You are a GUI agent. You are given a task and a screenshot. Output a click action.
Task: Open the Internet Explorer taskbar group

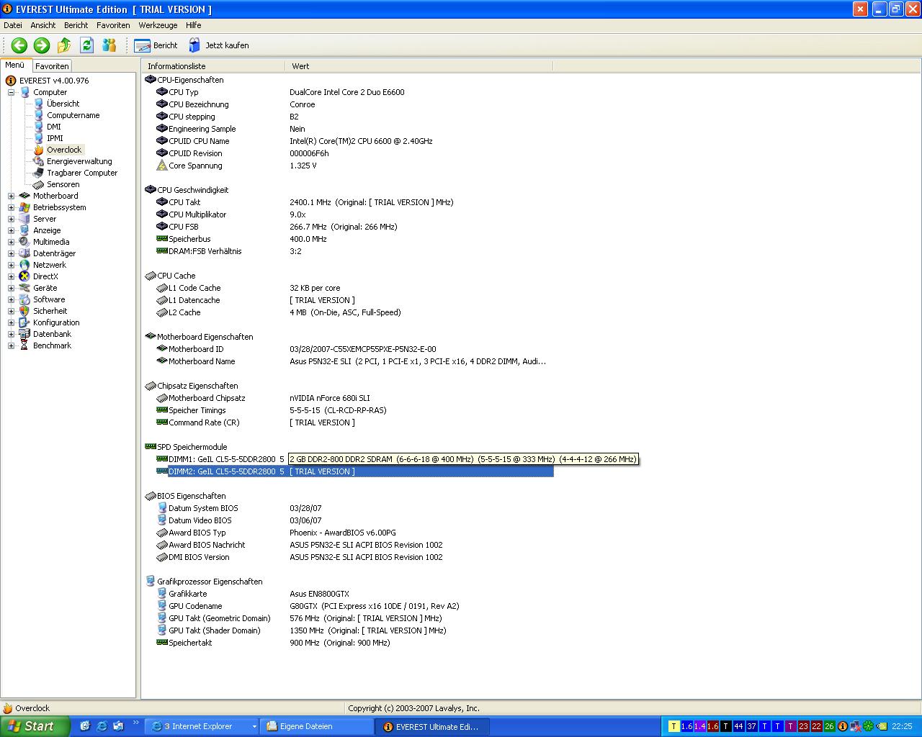(x=202, y=727)
